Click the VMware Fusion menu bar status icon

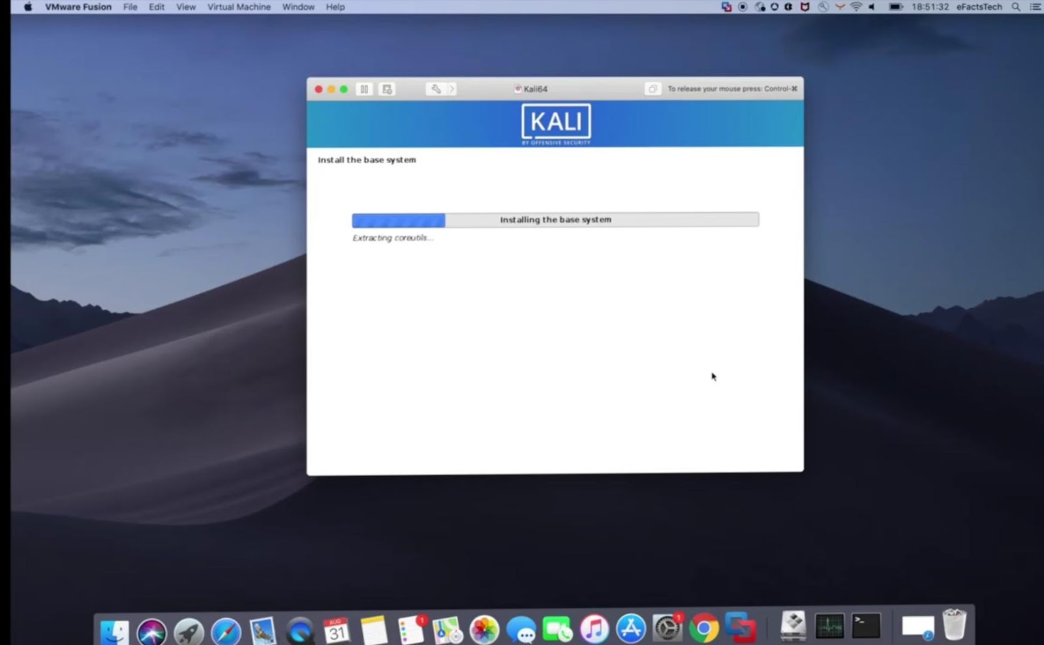click(x=726, y=7)
